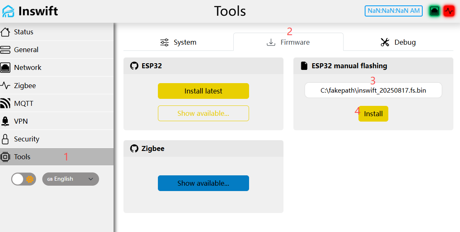
Task: Click the red Zigbee pulse status indicator
Action: point(449,11)
